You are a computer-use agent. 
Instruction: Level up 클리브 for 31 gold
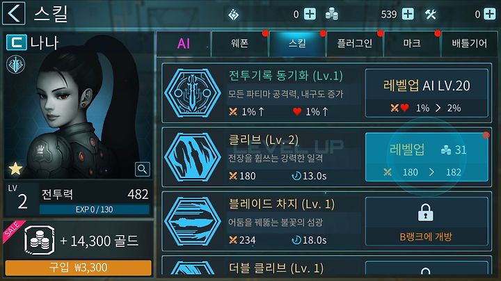point(427,157)
